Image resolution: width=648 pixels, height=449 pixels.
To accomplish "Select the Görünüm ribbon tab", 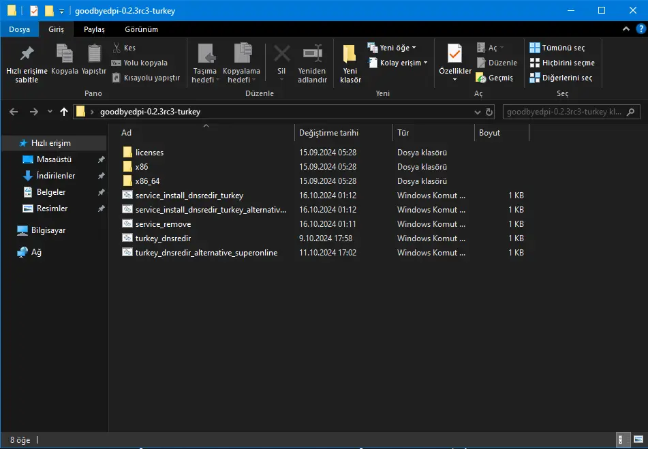I will (x=141, y=29).
